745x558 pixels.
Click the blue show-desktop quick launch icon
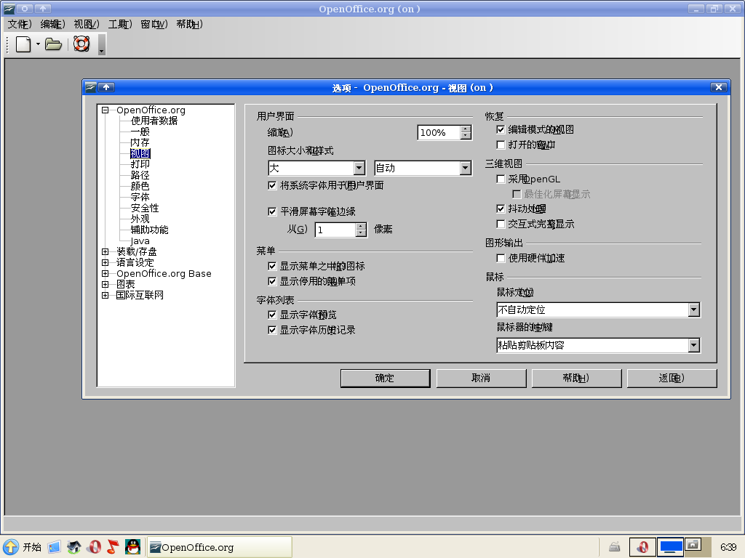coord(54,547)
